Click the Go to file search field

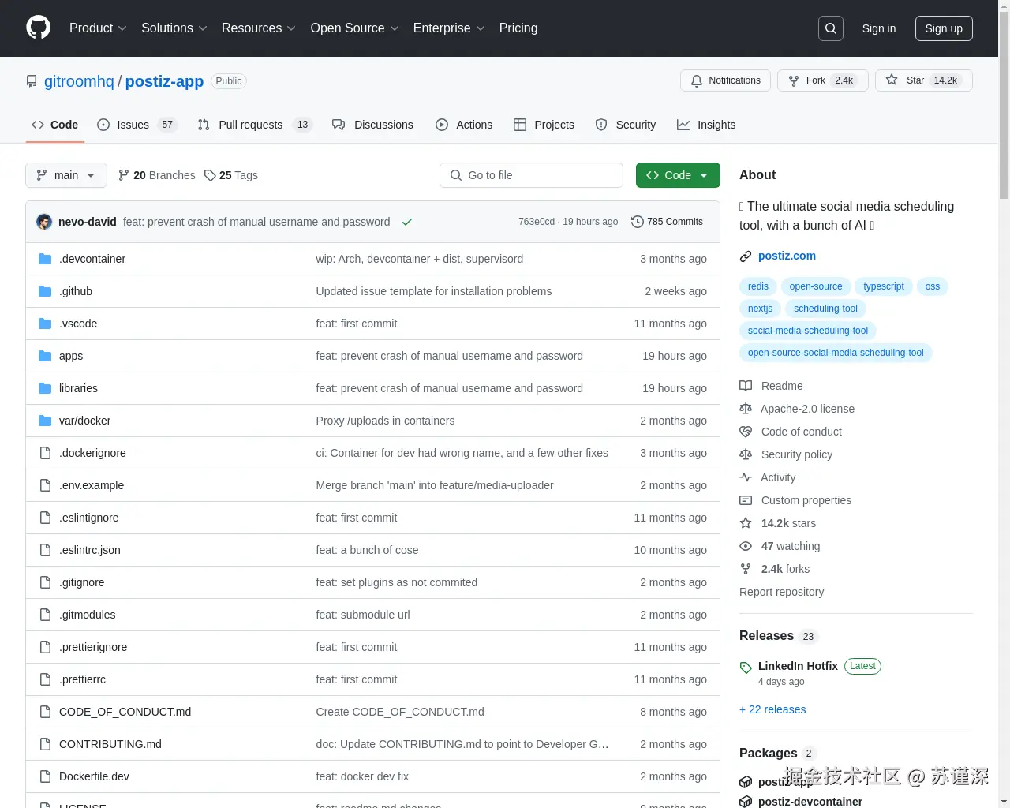(x=531, y=175)
